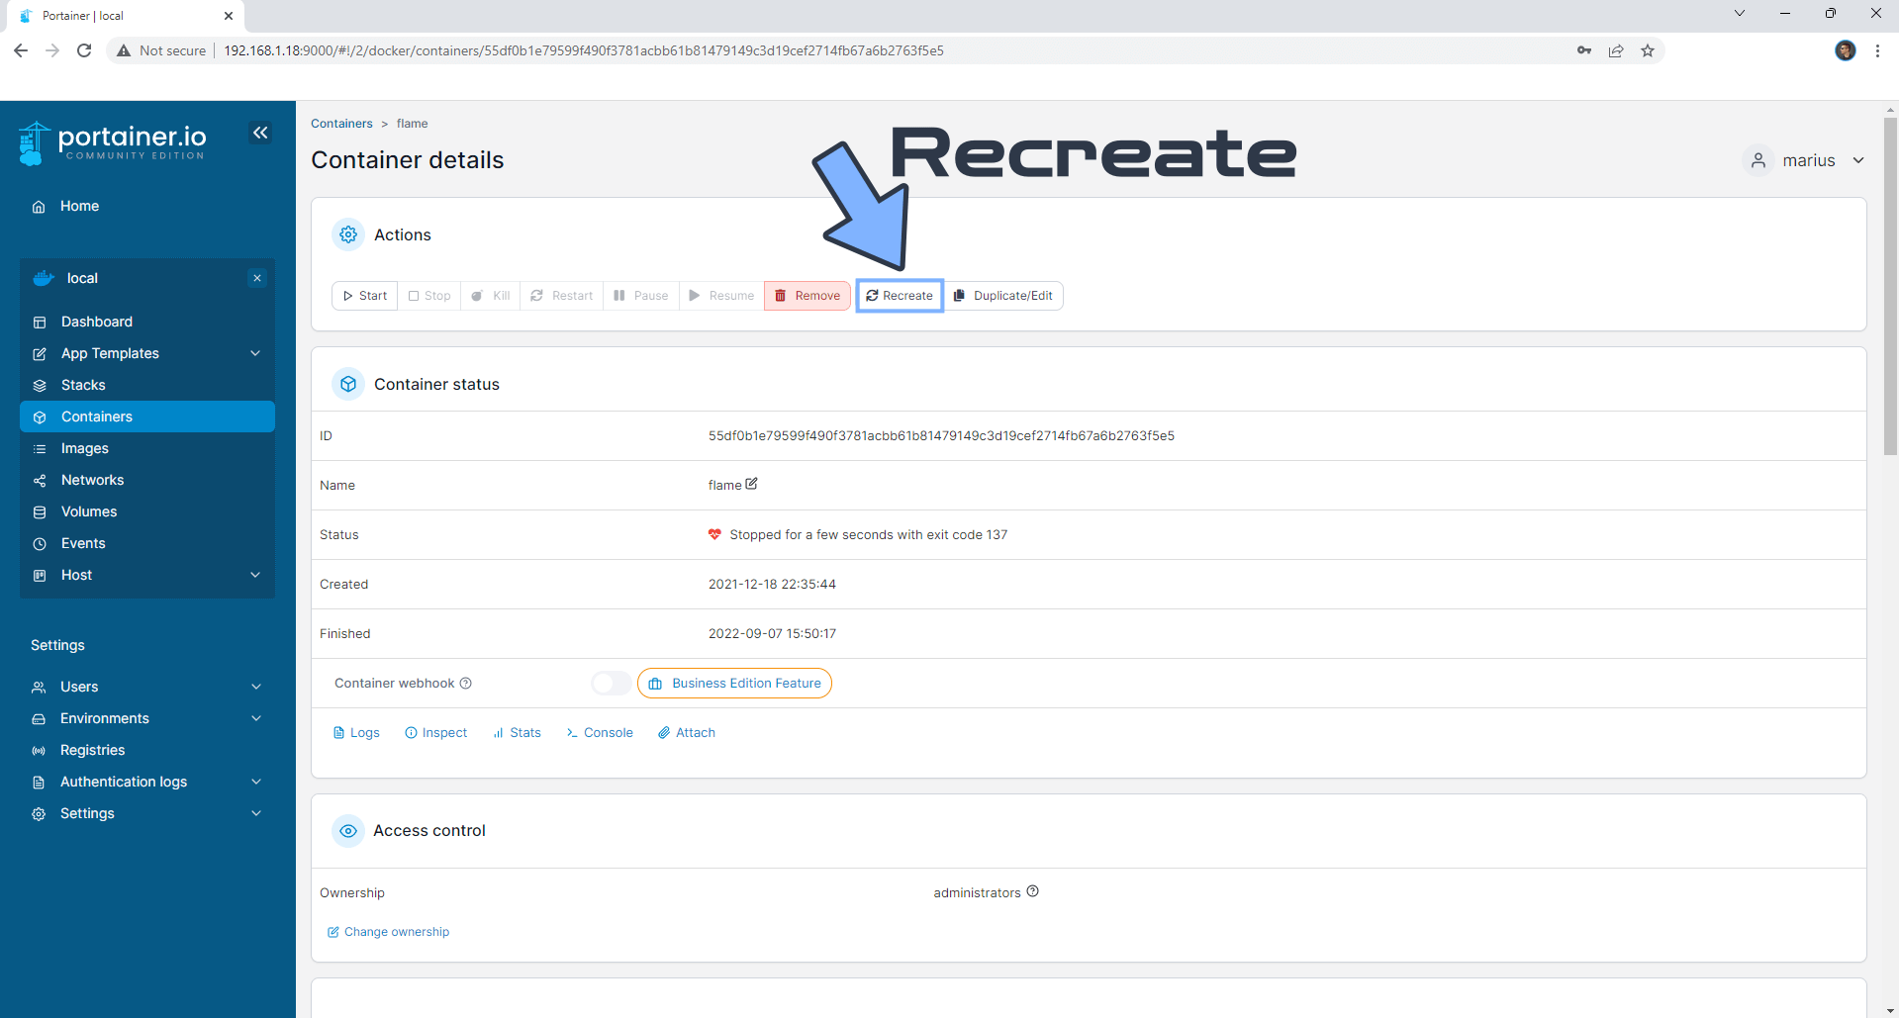Start the flame container
Image resolution: width=1899 pixels, height=1018 pixels.
point(364,296)
